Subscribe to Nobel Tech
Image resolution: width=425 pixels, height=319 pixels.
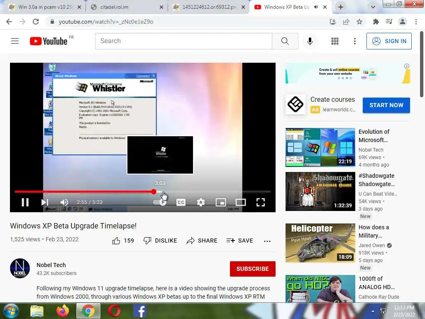tap(253, 269)
